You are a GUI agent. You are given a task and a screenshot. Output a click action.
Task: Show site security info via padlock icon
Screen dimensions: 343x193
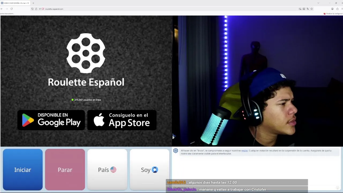[x=36, y=9]
